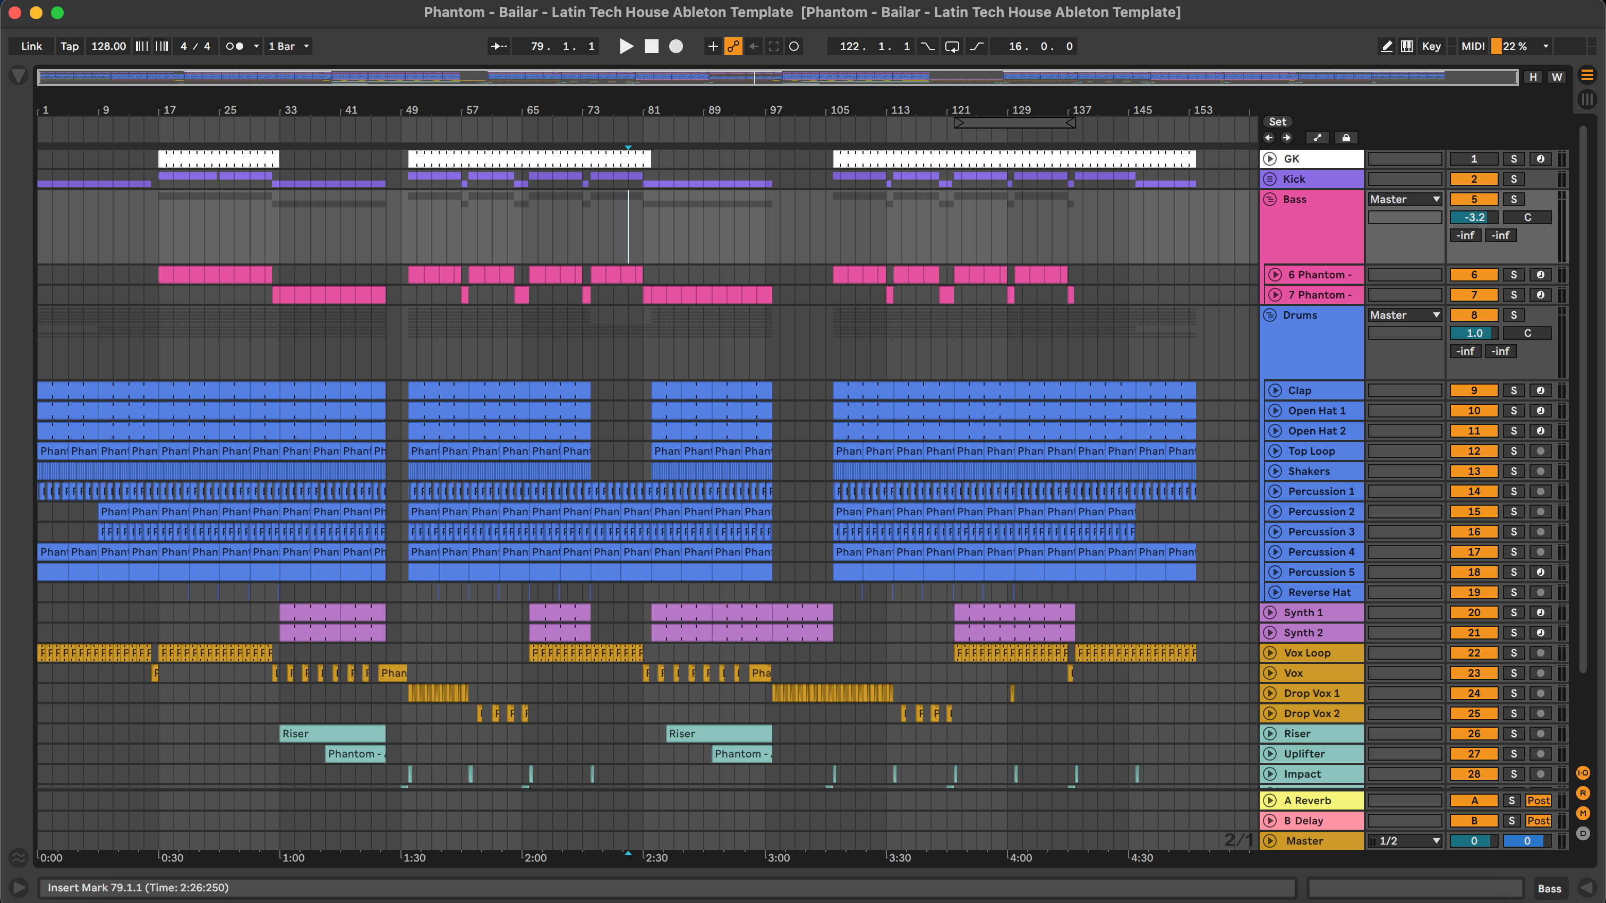Screen dimensions: 1606x903
Task: Click the Tap tempo button
Action: pyautogui.click(x=69, y=46)
